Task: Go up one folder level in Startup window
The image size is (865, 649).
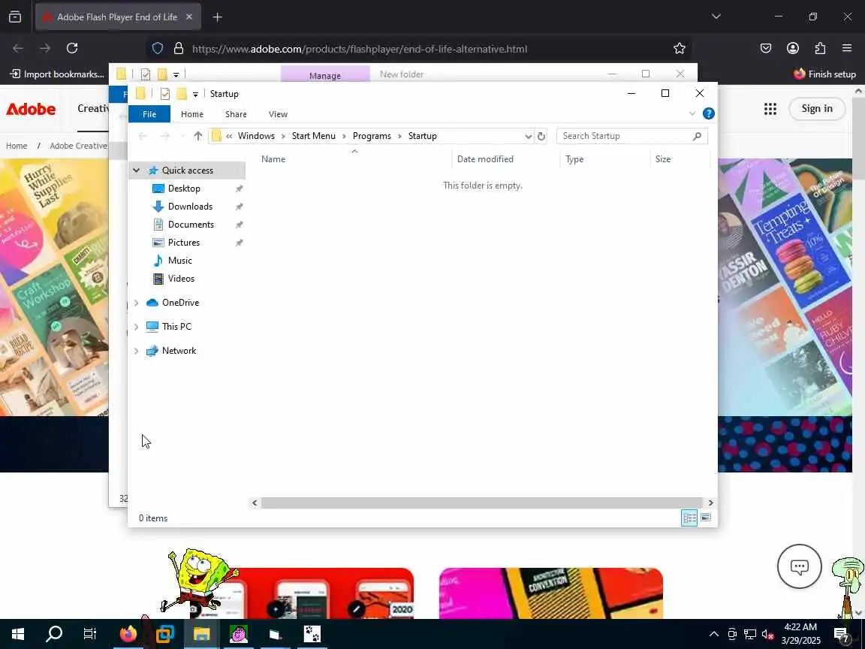Action: (x=198, y=136)
